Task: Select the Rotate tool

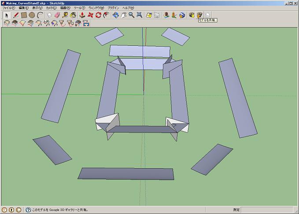Action: click(x=98, y=15)
